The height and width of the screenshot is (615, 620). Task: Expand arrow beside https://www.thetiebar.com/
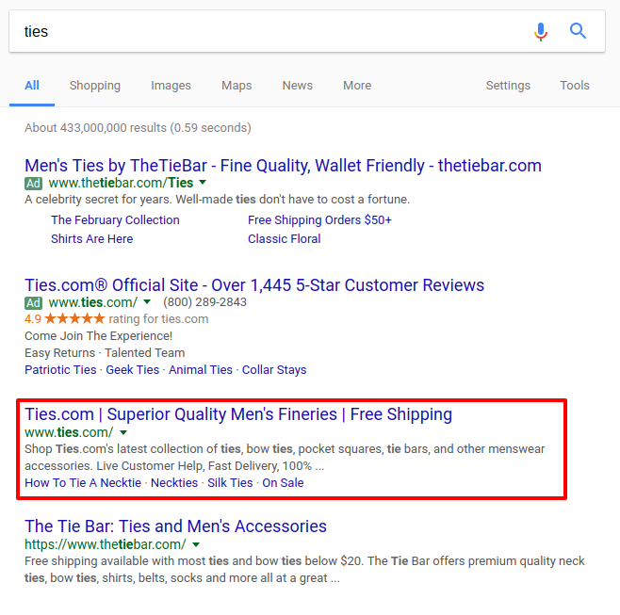click(196, 544)
